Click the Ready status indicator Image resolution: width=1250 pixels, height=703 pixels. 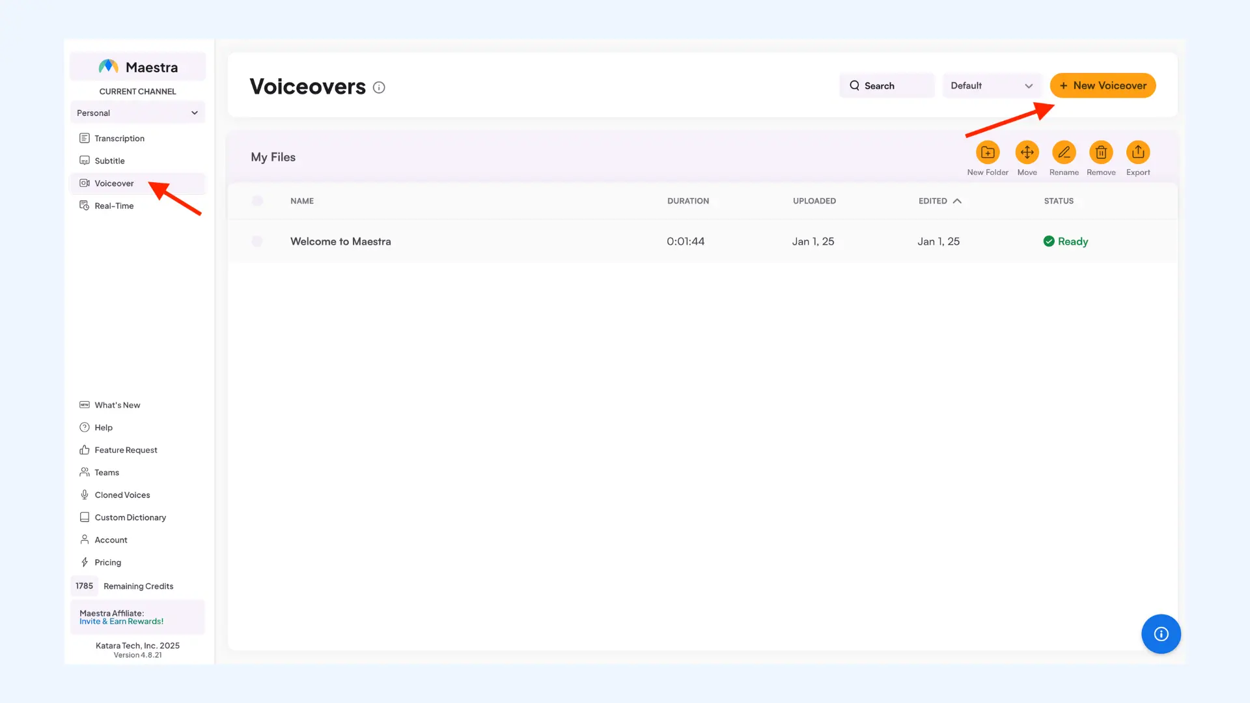click(x=1066, y=241)
